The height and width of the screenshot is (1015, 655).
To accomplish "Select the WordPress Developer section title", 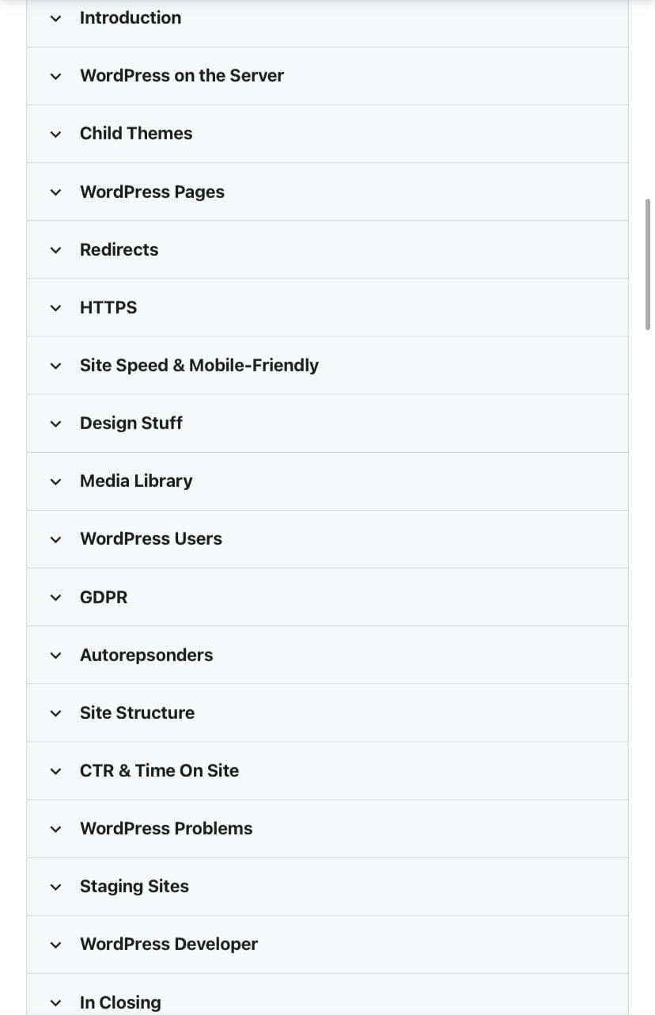I will [x=168, y=944].
